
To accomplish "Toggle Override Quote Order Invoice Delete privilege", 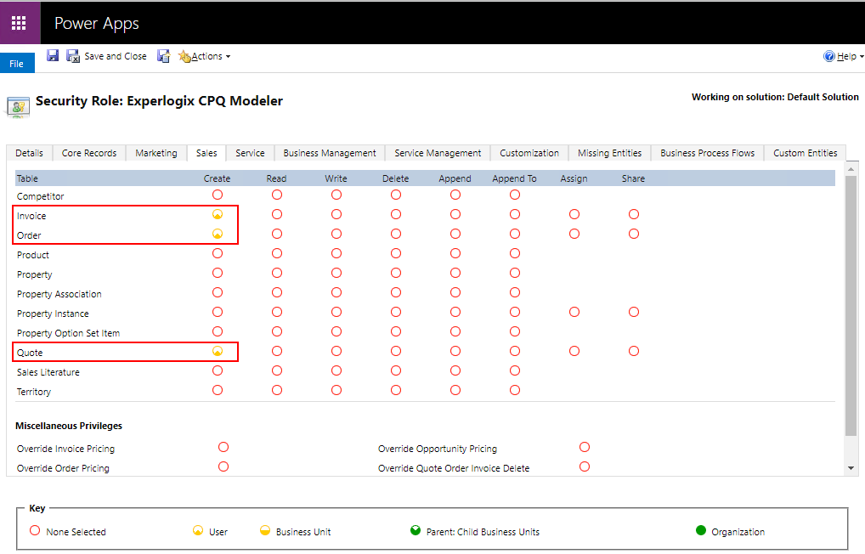I will tap(585, 466).
